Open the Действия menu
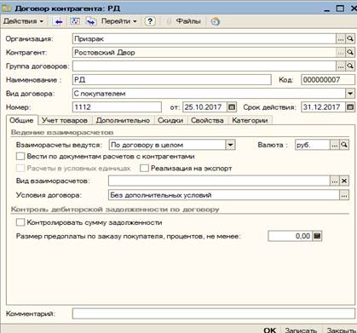The width and height of the screenshot is (357, 333). [23, 21]
